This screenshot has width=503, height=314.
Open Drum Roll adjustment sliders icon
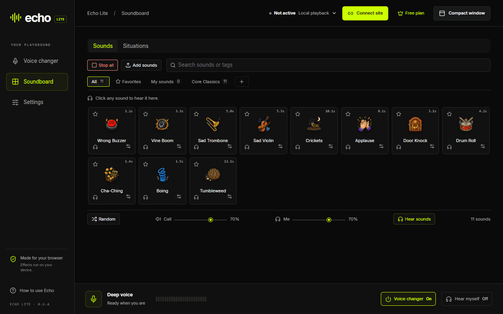pyautogui.click(x=483, y=146)
